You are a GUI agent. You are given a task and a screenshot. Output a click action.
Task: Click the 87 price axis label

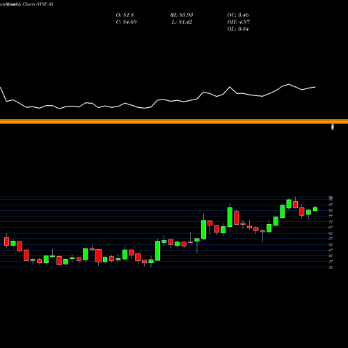[331, 205]
